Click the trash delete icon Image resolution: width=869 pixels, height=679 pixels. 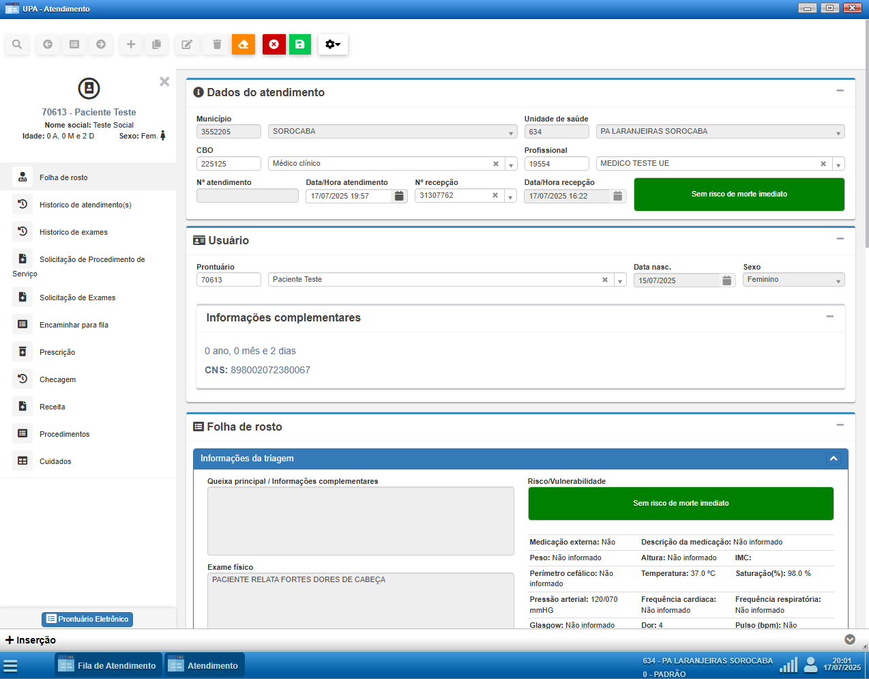[217, 44]
